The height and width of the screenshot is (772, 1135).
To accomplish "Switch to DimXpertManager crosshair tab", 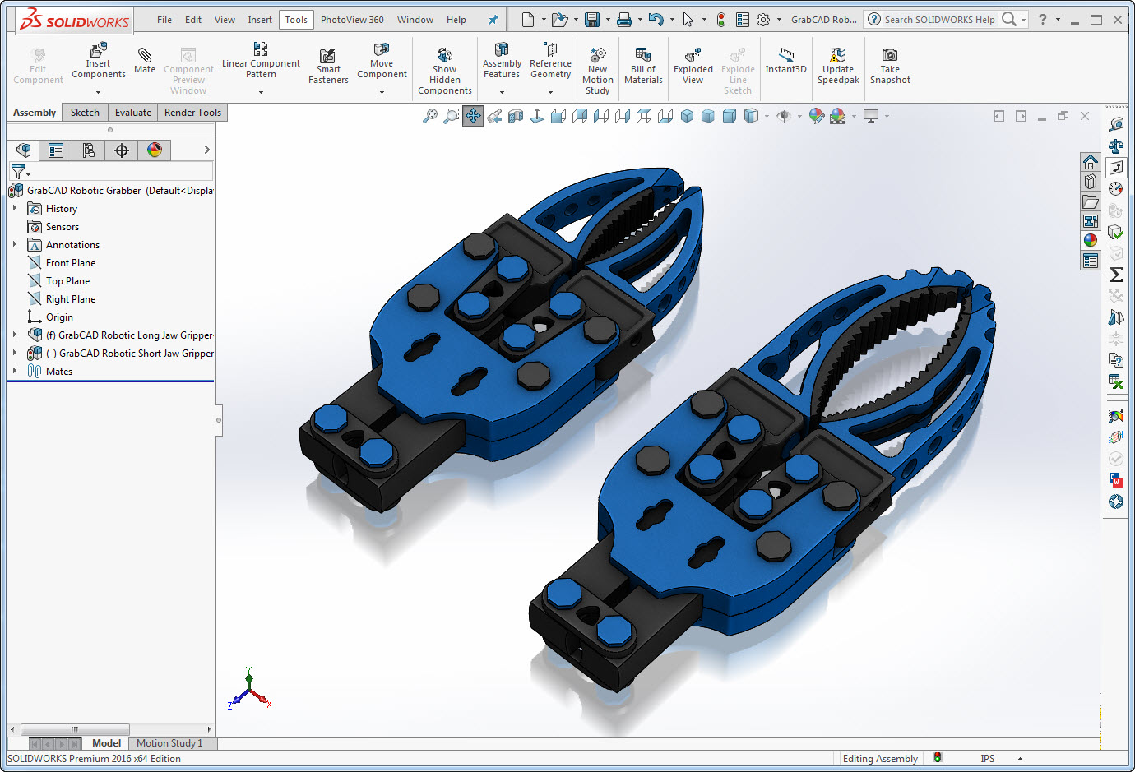I will (x=122, y=150).
